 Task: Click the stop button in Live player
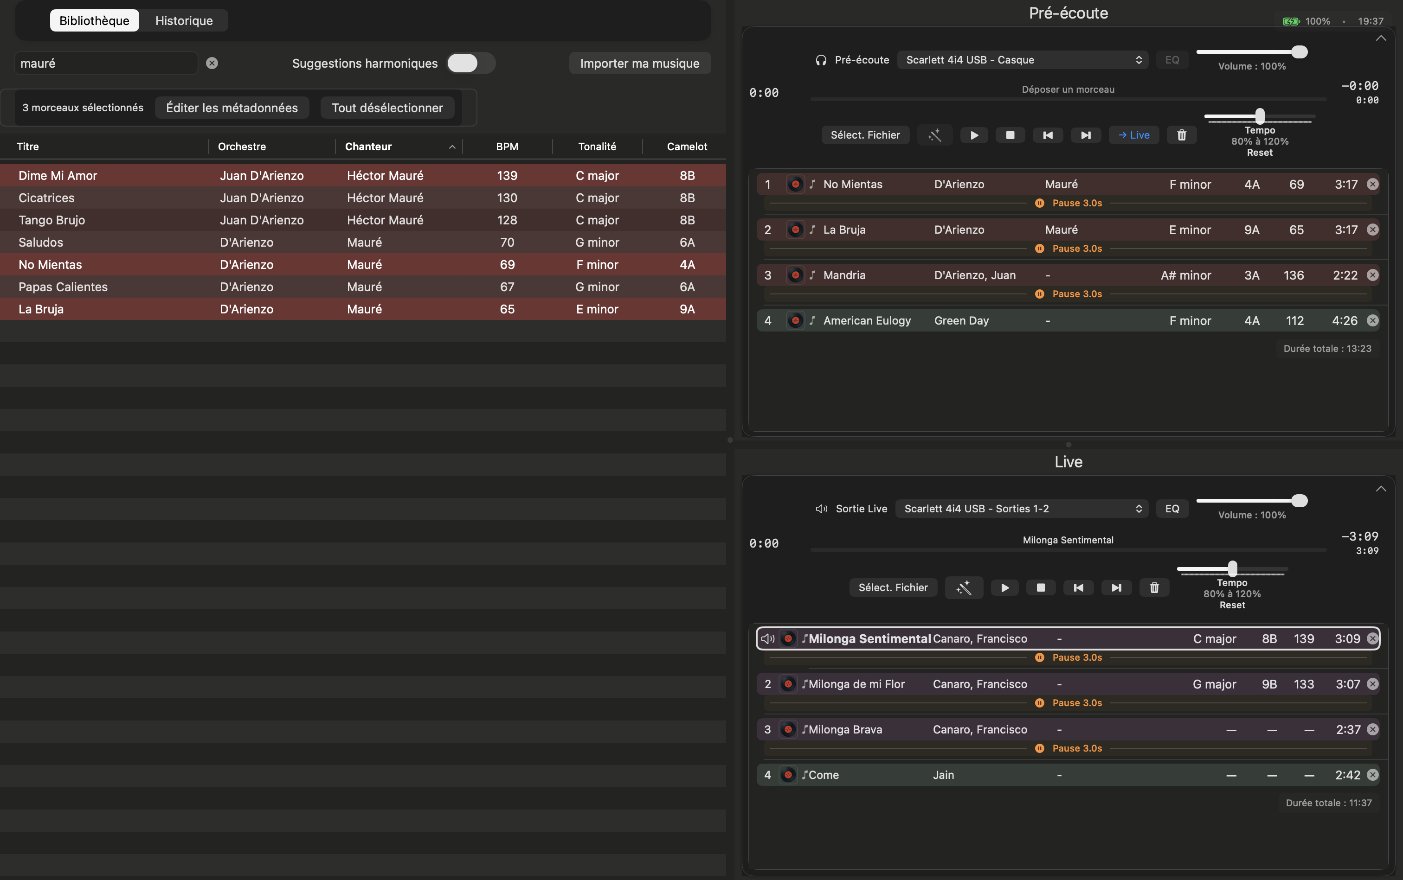pyautogui.click(x=1040, y=587)
